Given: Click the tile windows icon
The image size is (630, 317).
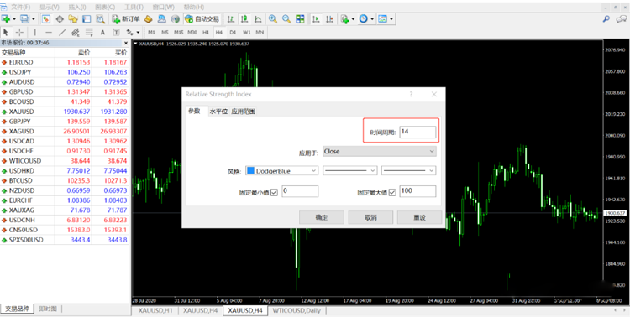Looking at the screenshot, I should pos(300,18).
